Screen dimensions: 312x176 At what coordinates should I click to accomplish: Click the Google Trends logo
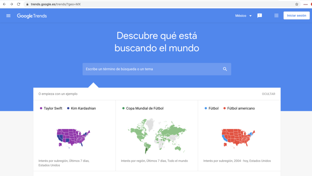[32, 16]
